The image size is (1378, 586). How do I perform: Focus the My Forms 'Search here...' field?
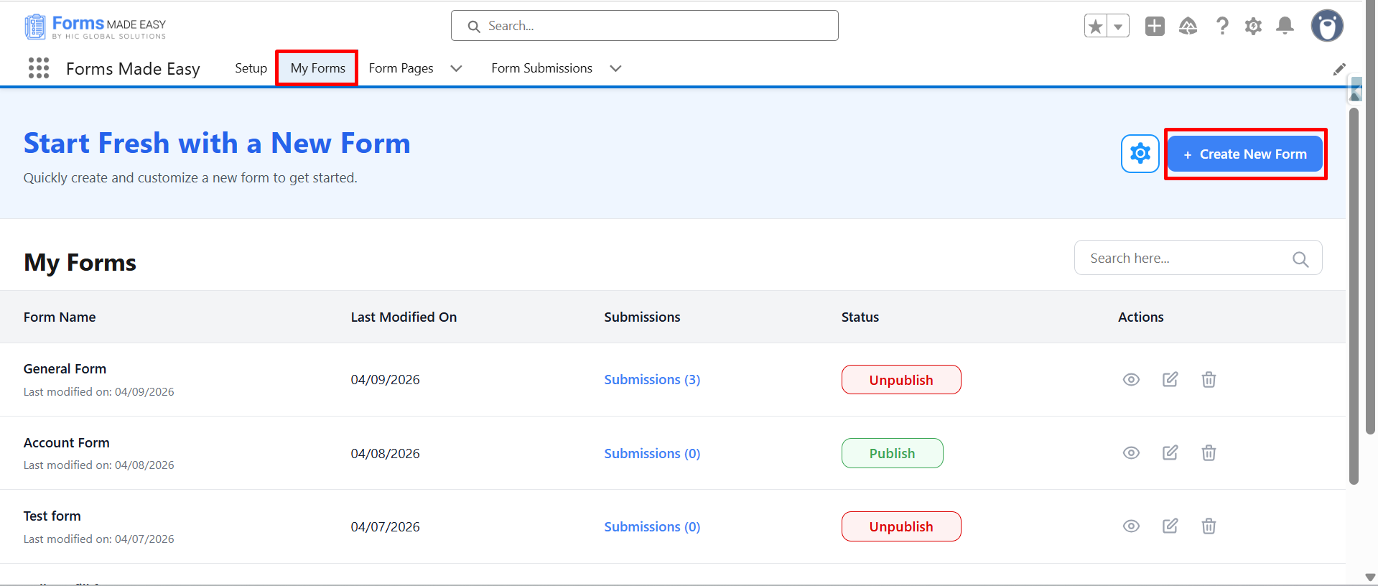click(x=1188, y=258)
